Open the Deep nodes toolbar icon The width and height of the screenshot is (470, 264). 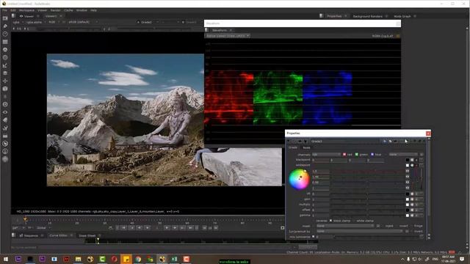click(x=5, y=104)
